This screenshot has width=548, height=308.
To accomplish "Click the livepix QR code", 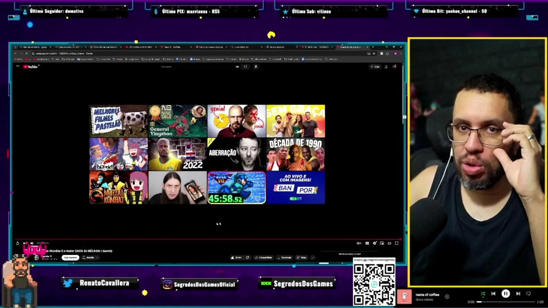I will tap(374, 284).
